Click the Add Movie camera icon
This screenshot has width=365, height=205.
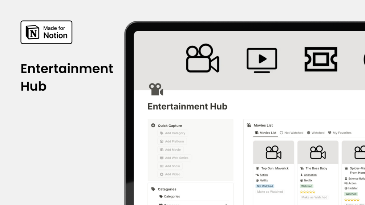(162, 150)
